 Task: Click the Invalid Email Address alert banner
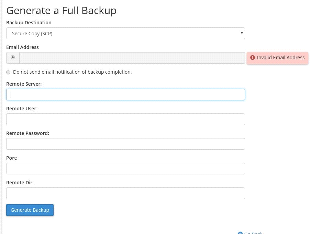[277, 58]
